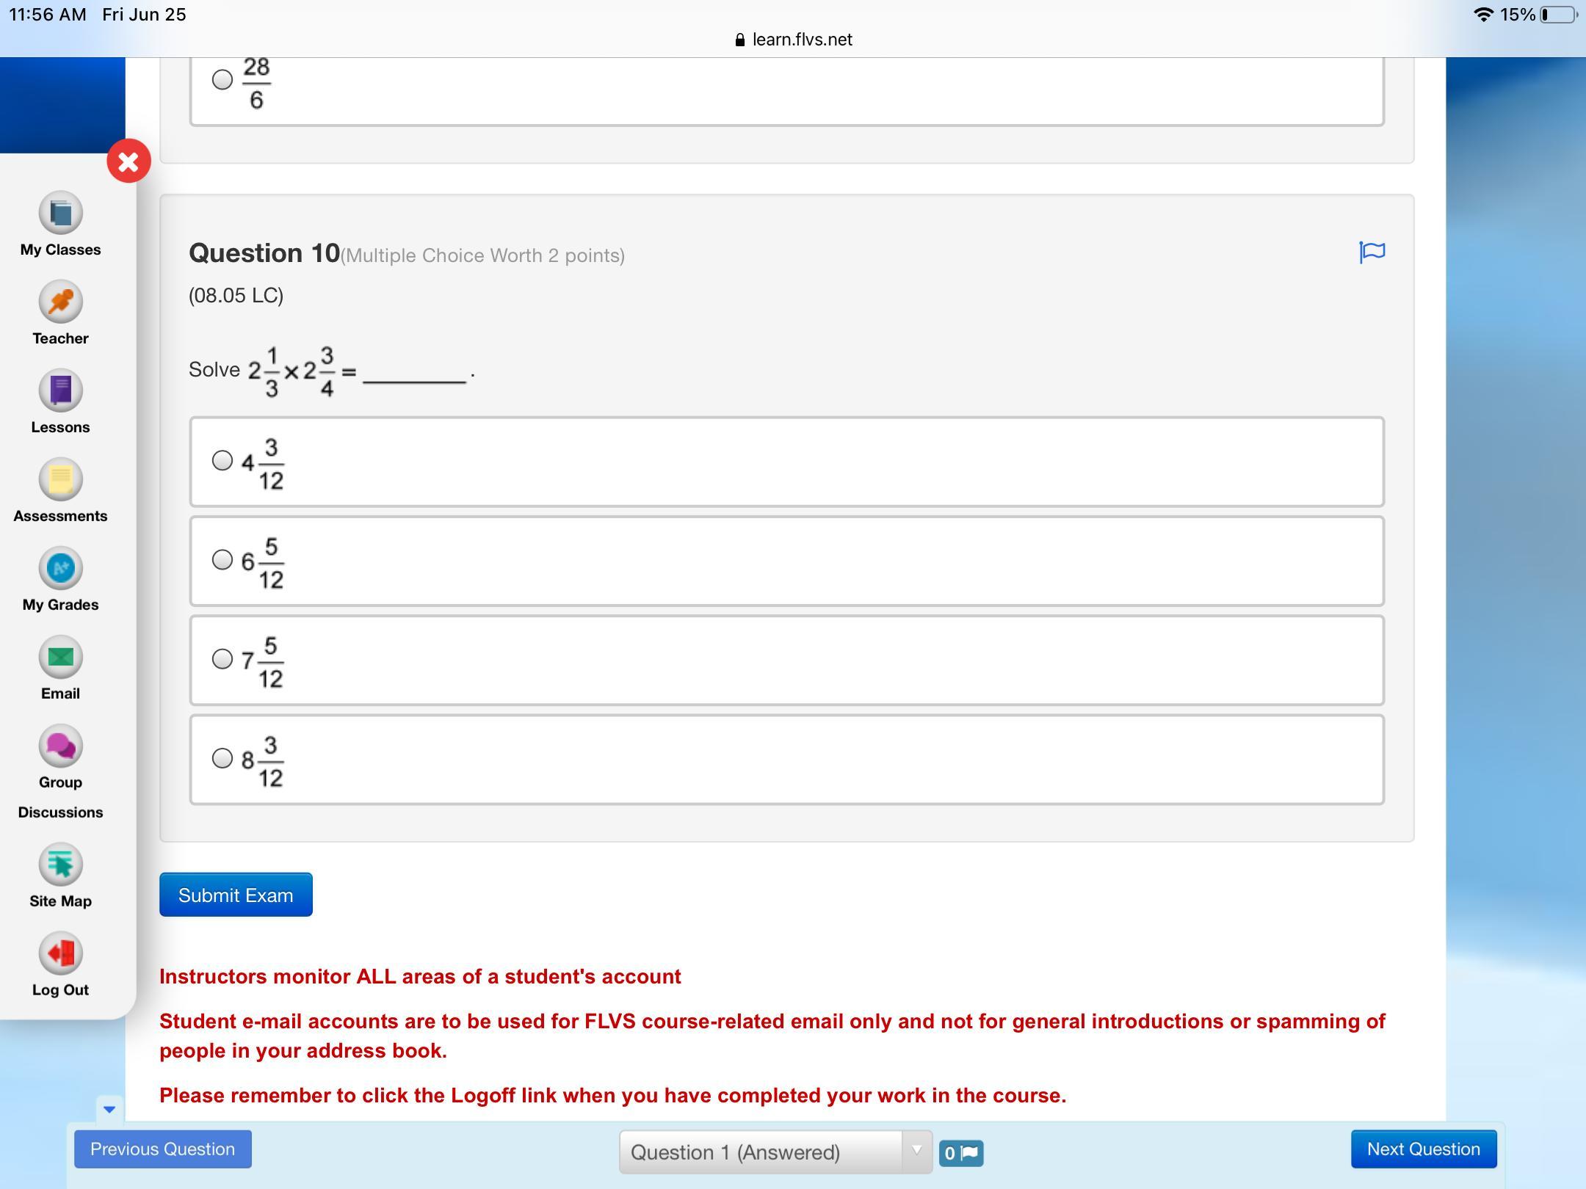Select answer 6 5/12 radio button

222,560
